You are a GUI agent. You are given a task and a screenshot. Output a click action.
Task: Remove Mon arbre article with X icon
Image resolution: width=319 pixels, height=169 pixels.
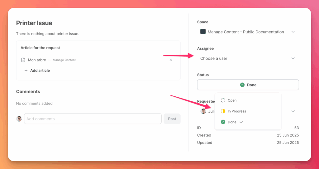click(x=170, y=60)
